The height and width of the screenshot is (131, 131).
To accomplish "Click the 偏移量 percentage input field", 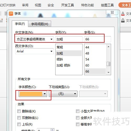I will [x=44, y=130].
